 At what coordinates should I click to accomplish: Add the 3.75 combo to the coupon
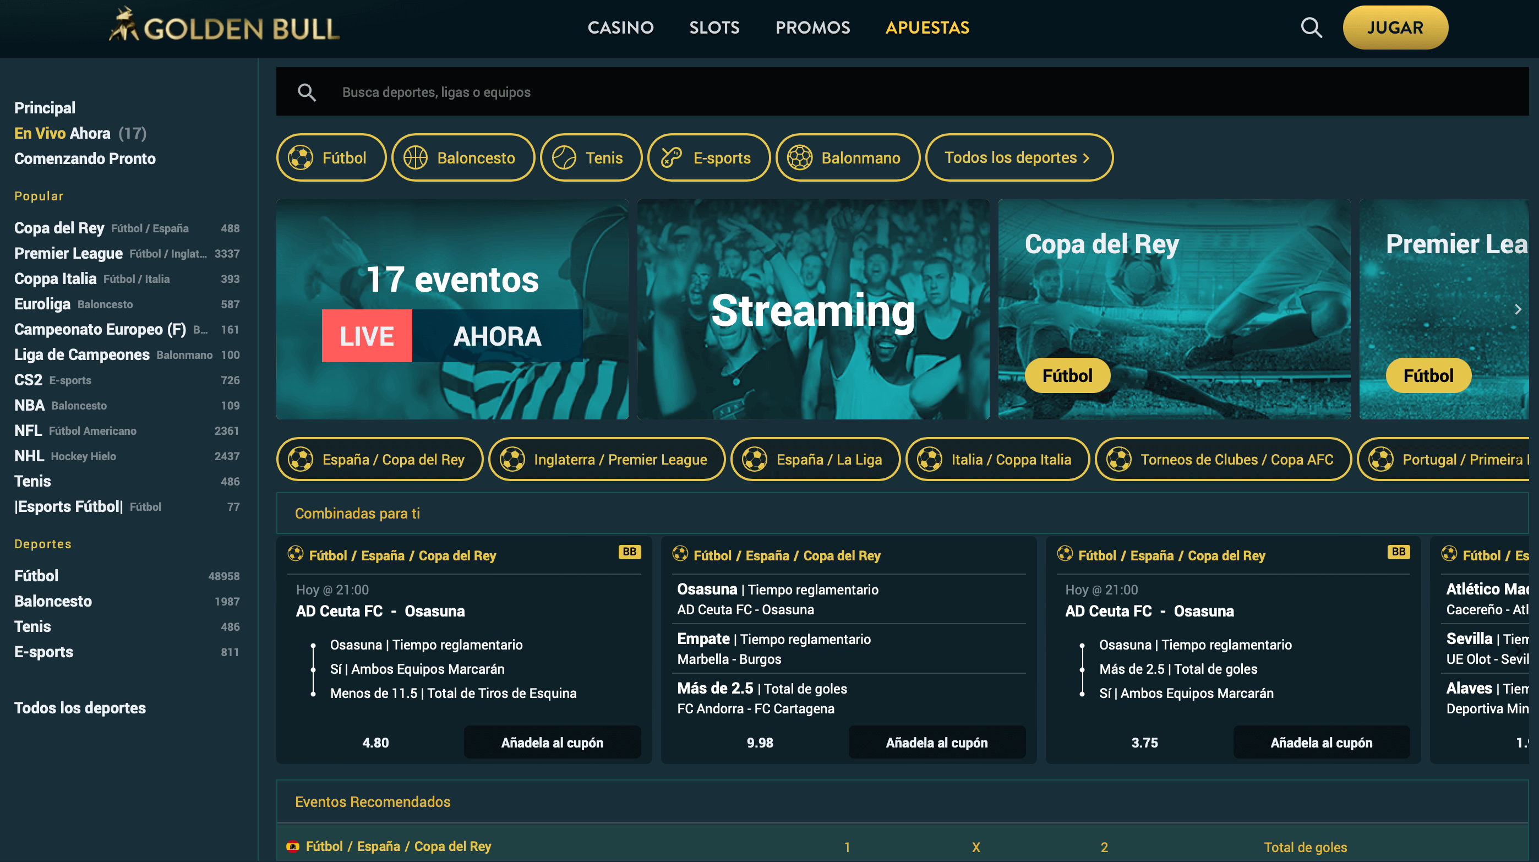1322,743
